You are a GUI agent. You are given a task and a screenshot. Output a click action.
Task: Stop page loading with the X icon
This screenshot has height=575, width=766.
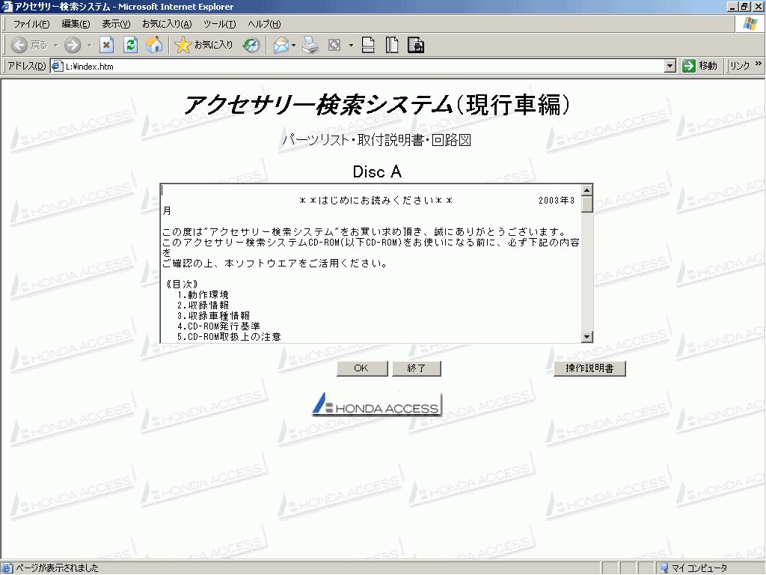pos(106,45)
